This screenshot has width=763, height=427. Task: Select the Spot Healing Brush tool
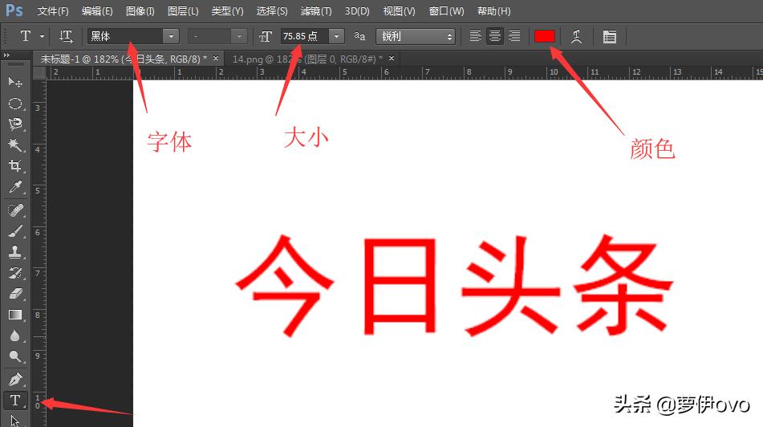15,210
